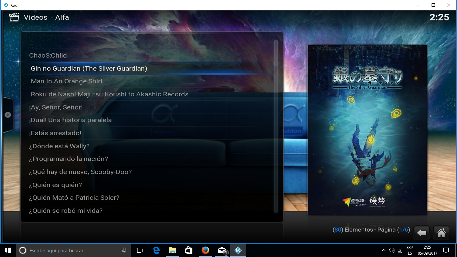This screenshot has height=257, width=457.
Task: Open the volume control tray icon
Action: 392,250
